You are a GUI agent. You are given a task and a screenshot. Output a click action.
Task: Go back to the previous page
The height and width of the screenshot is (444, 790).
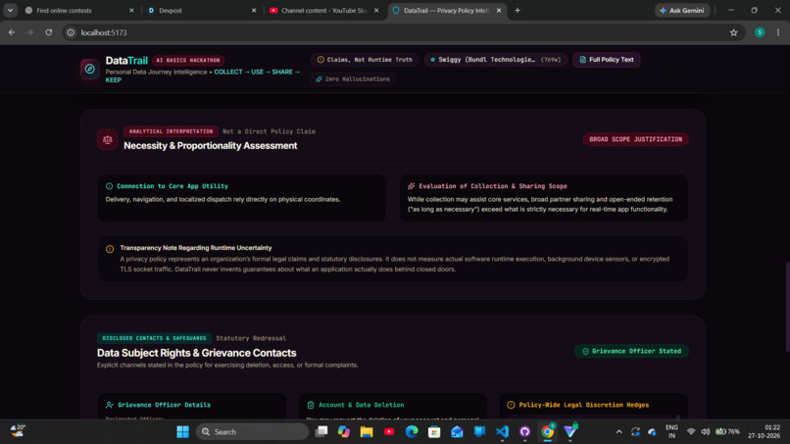pos(12,32)
